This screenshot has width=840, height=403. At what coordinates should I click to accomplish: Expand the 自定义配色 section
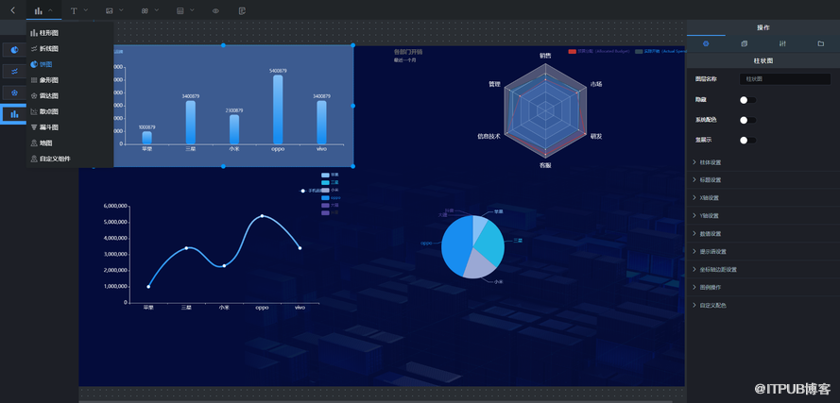tap(712, 306)
